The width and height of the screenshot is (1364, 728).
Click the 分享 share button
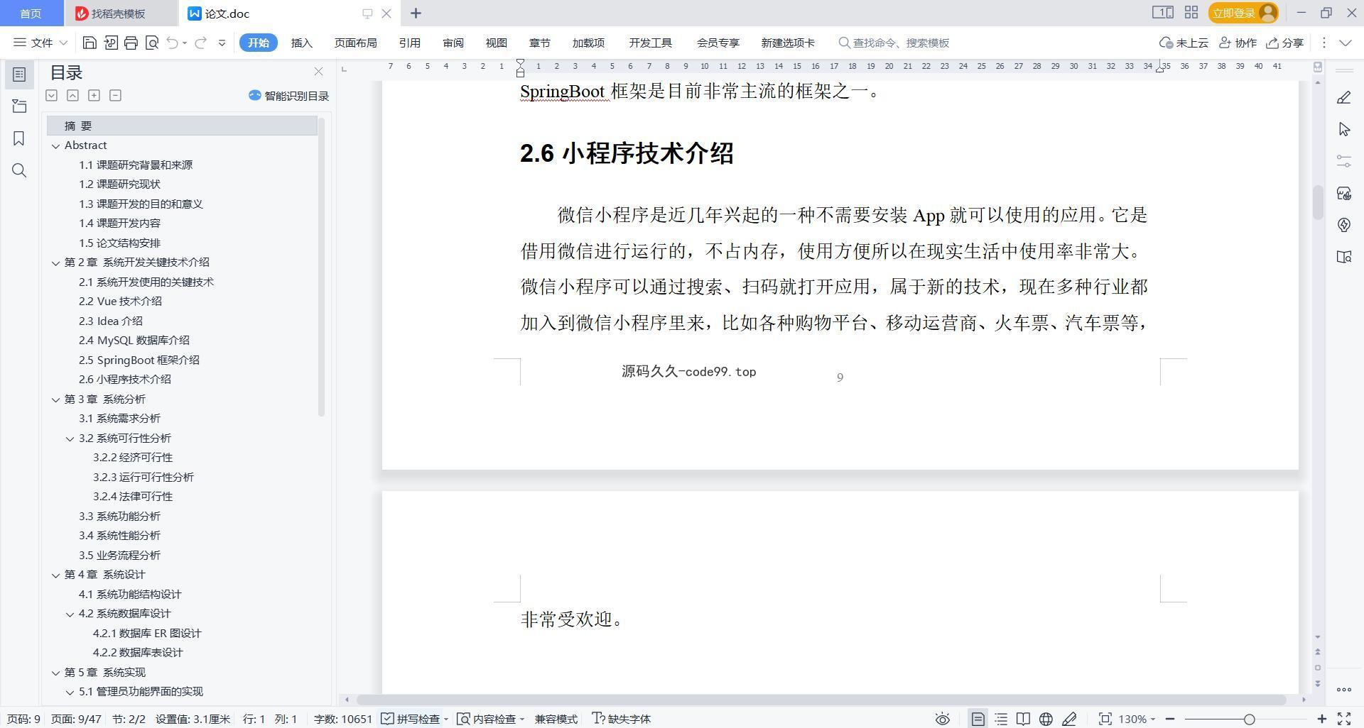point(1284,43)
